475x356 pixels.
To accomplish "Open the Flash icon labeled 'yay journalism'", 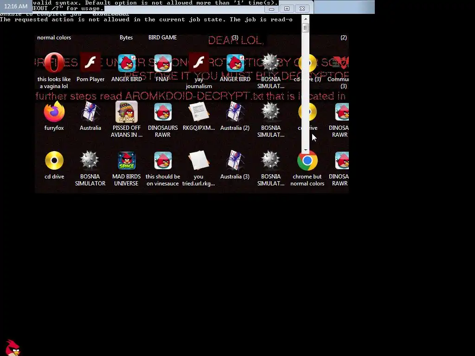I will pos(199,63).
